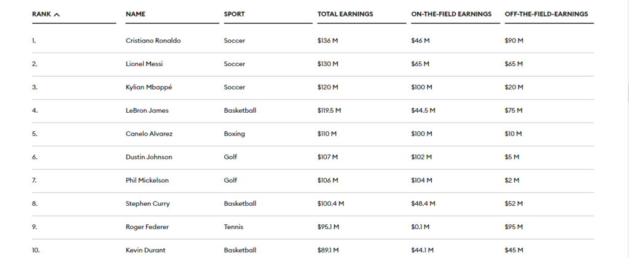Viewport: 629px width, 258px height.
Task: Sort table by NAME column header
Action: pos(135,14)
